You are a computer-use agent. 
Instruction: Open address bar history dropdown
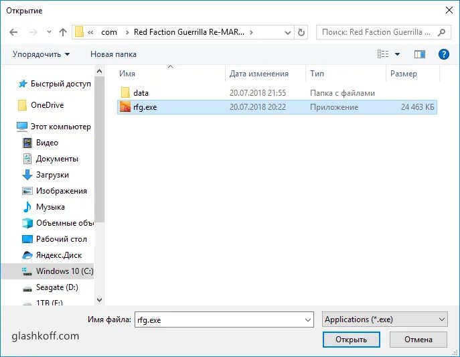[x=288, y=33]
